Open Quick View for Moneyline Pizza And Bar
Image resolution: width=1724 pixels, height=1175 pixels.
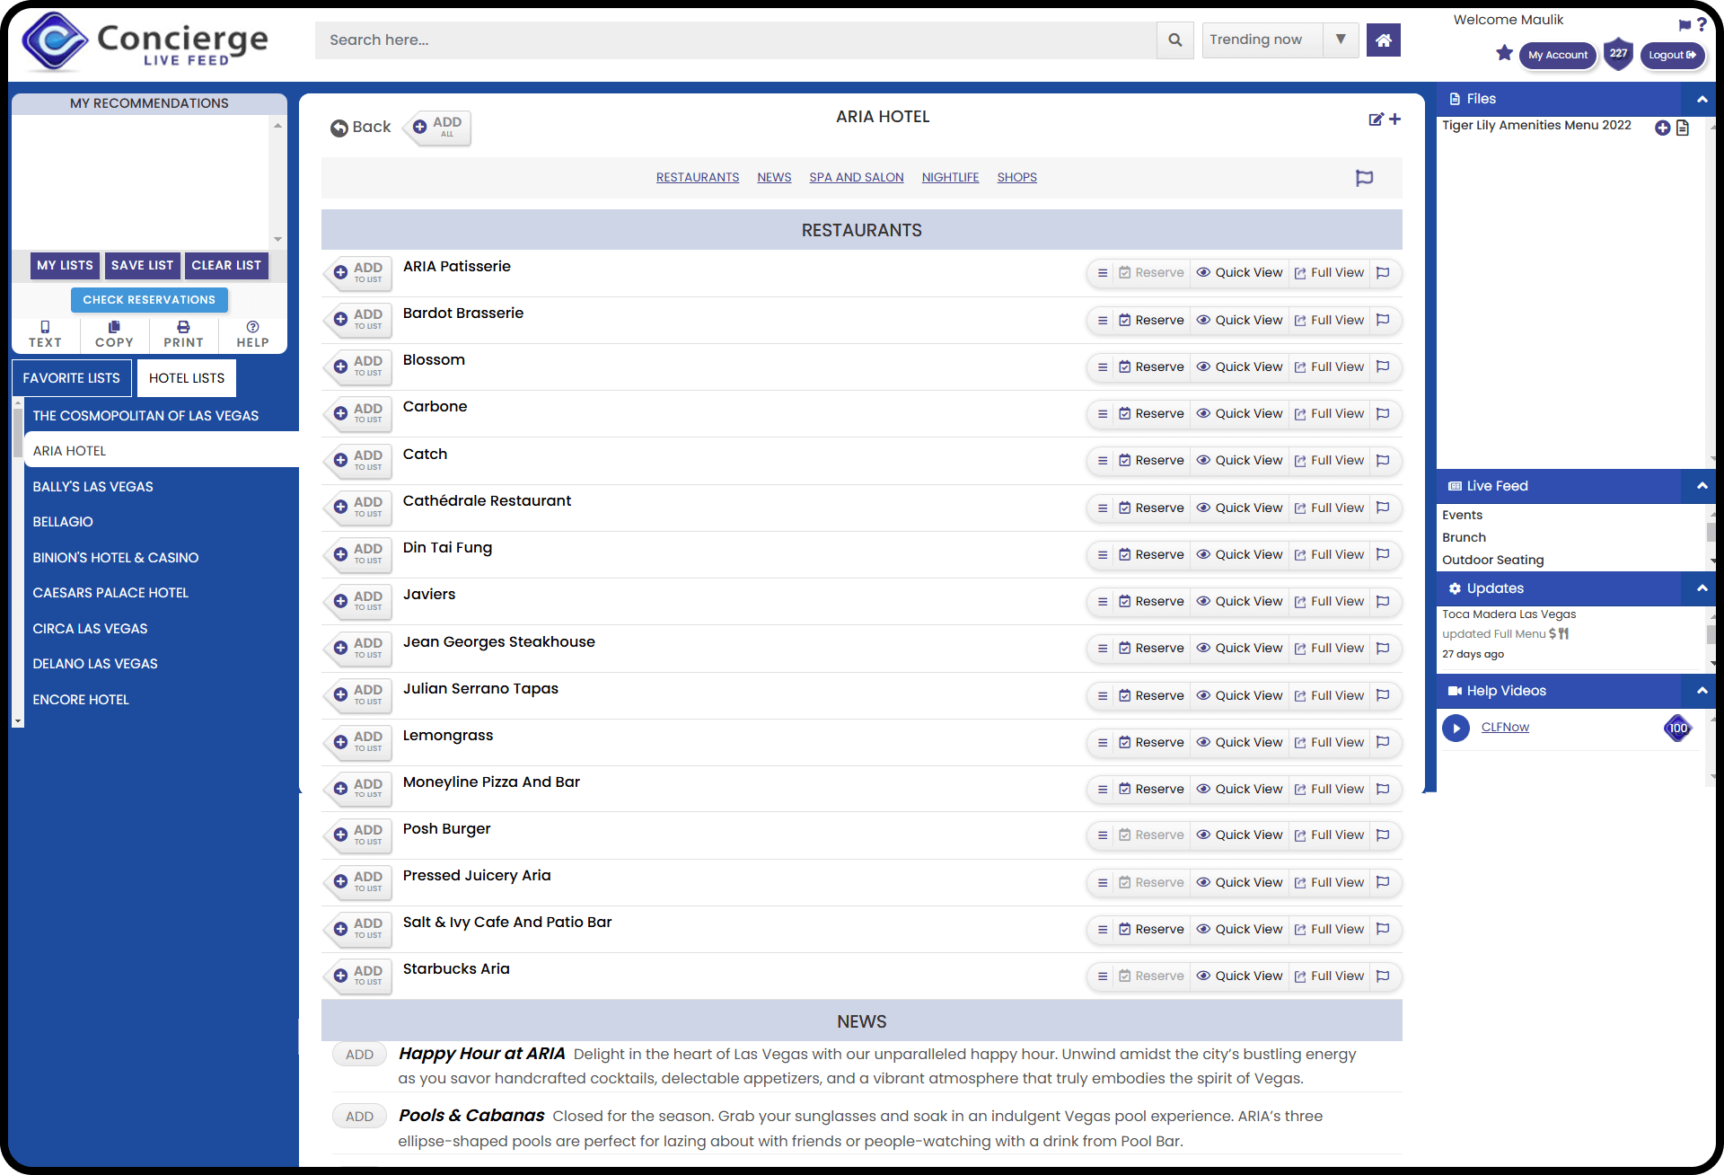pos(1239,789)
